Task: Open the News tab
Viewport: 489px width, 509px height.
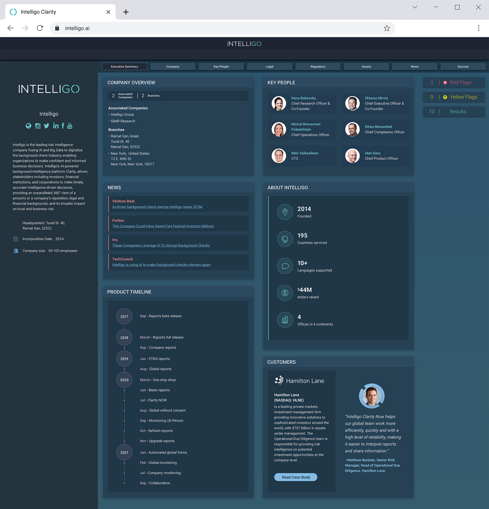Action: [x=414, y=66]
